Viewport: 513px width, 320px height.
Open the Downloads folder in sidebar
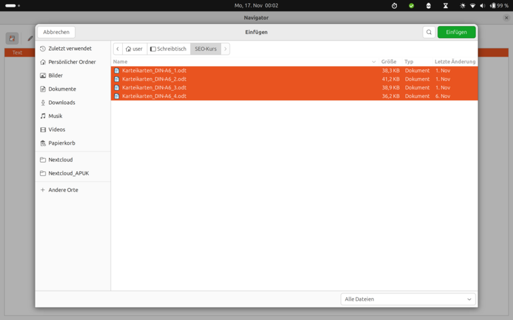pyautogui.click(x=61, y=103)
